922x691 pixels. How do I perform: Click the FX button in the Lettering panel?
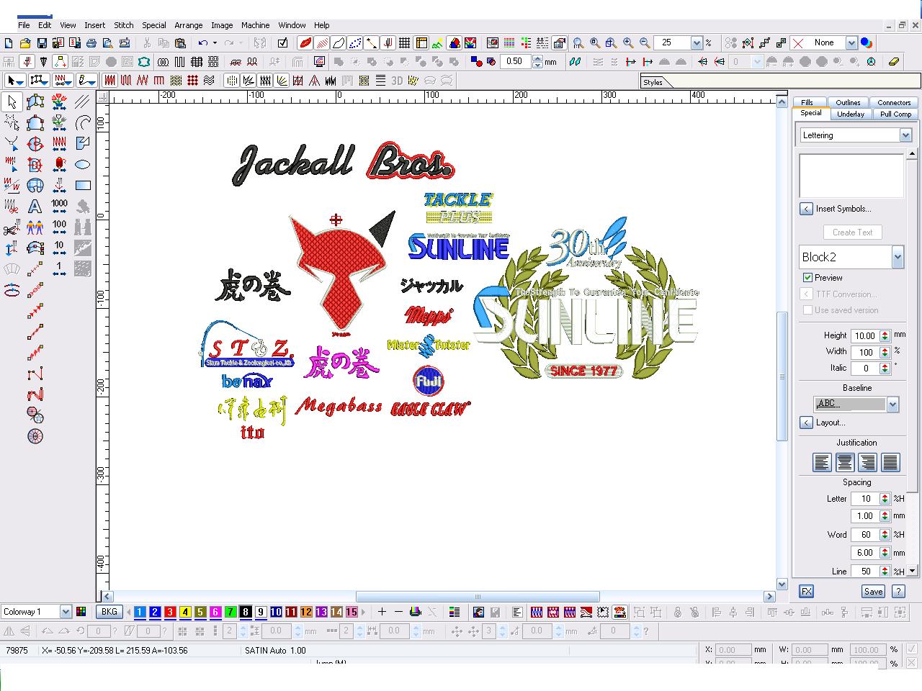coord(806,591)
